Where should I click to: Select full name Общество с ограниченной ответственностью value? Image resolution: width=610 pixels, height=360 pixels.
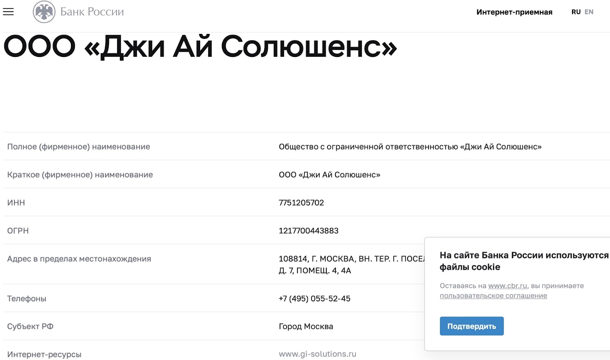(x=410, y=147)
